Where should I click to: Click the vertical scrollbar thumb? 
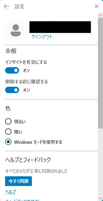pyautogui.click(x=100, y=73)
